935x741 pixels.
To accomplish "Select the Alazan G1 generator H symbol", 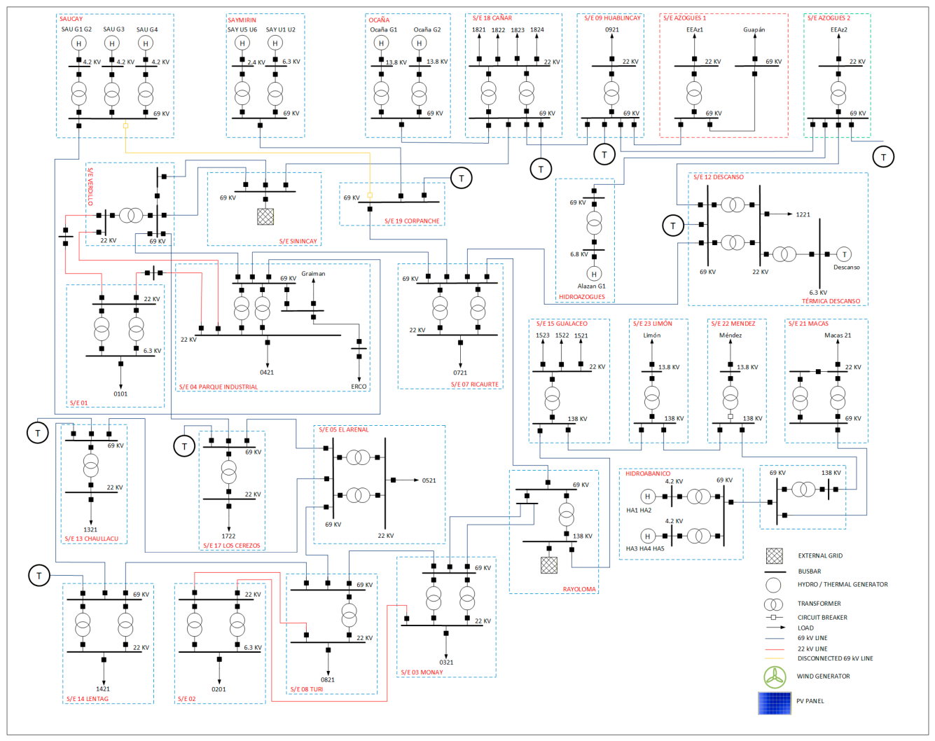I will pyautogui.click(x=594, y=275).
